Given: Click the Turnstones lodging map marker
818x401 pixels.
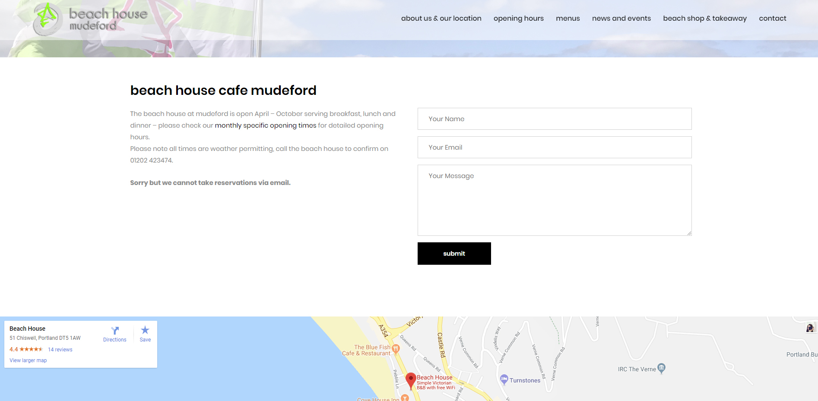Looking at the screenshot, I should tap(504, 379).
